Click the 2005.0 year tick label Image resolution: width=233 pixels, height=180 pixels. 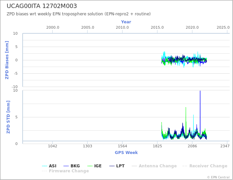click(x=88, y=28)
